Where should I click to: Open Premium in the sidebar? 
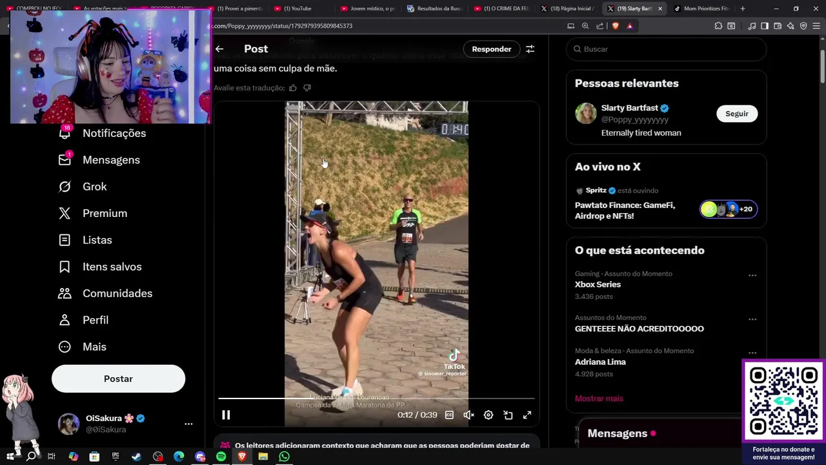click(93, 213)
